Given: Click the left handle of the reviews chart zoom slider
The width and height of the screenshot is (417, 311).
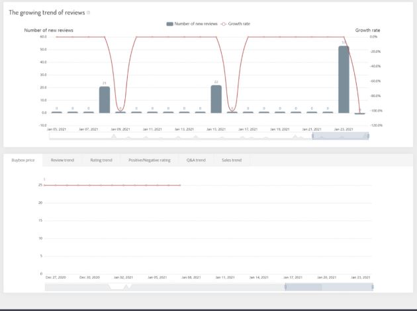Looking at the screenshot, I should coord(312,136).
